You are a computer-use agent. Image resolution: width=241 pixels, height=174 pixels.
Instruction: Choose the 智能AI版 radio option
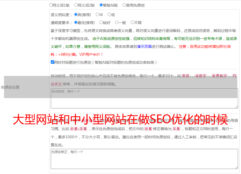[x=101, y=5]
